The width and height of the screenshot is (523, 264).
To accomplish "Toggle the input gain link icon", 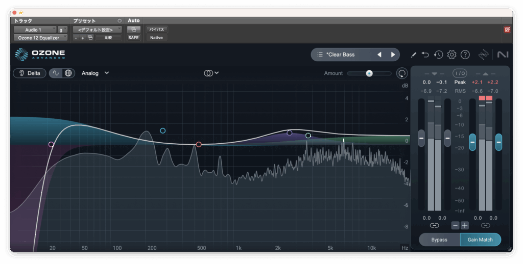I will [434, 225].
